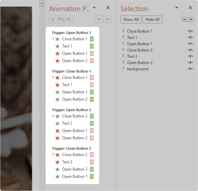Move animation earlier with up arrow button

tap(99, 19)
